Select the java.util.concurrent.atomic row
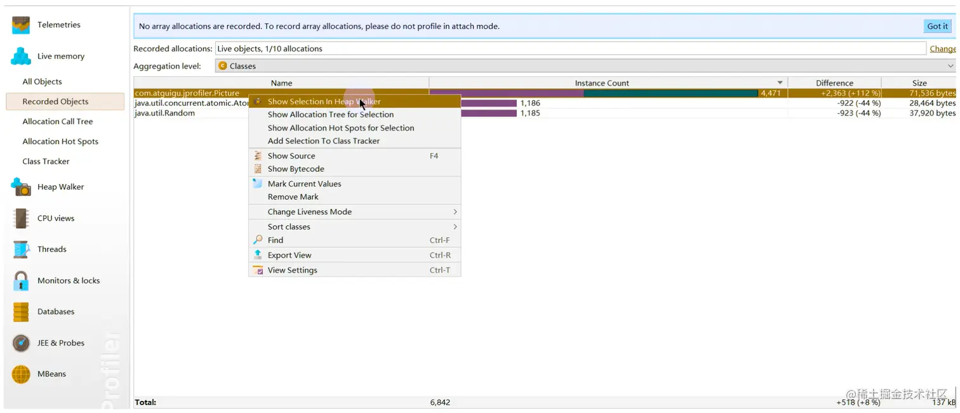This screenshot has width=960, height=413. [x=545, y=103]
